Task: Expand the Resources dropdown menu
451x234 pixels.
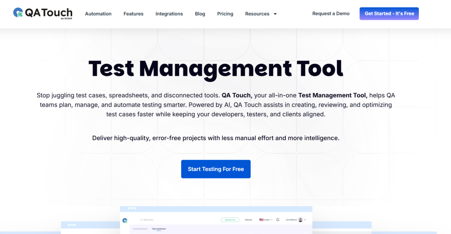Action: (x=261, y=14)
